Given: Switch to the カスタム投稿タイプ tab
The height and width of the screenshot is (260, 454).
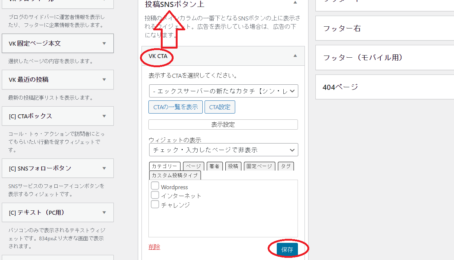Looking at the screenshot, I should coord(175,175).
